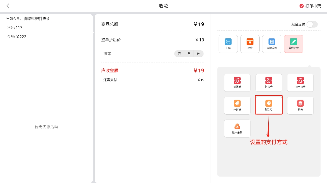The width and height of the screenshot is (327, 183).
Task: Pay using 积分 points
Action: pyautogui.click(x=300, y=105)
